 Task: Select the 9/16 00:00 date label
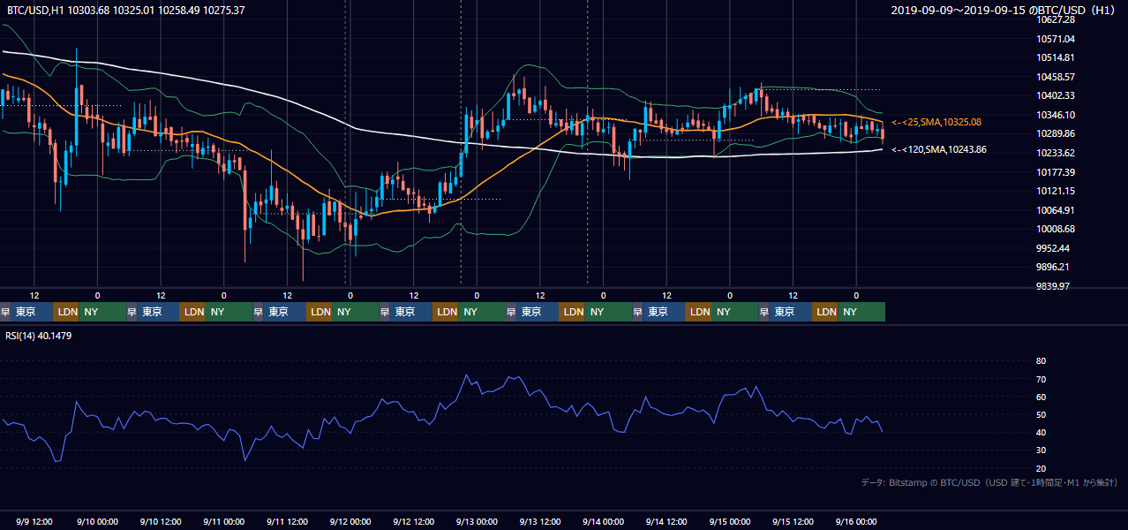click(856, 522)
